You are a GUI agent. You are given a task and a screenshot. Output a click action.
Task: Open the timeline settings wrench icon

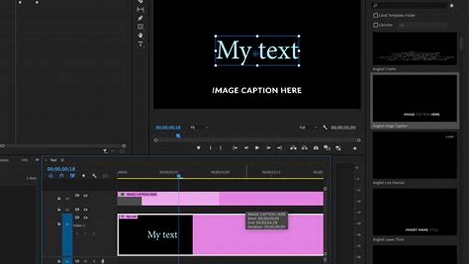coord(94,175)
